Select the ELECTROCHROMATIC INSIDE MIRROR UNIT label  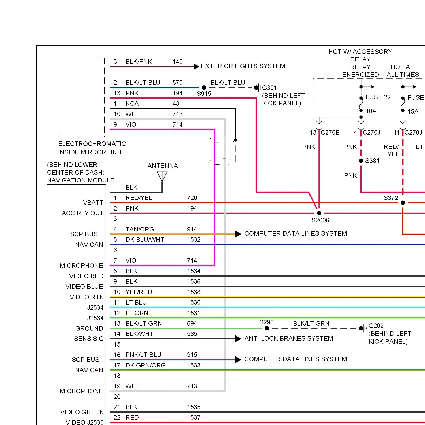tap(92, 148)
